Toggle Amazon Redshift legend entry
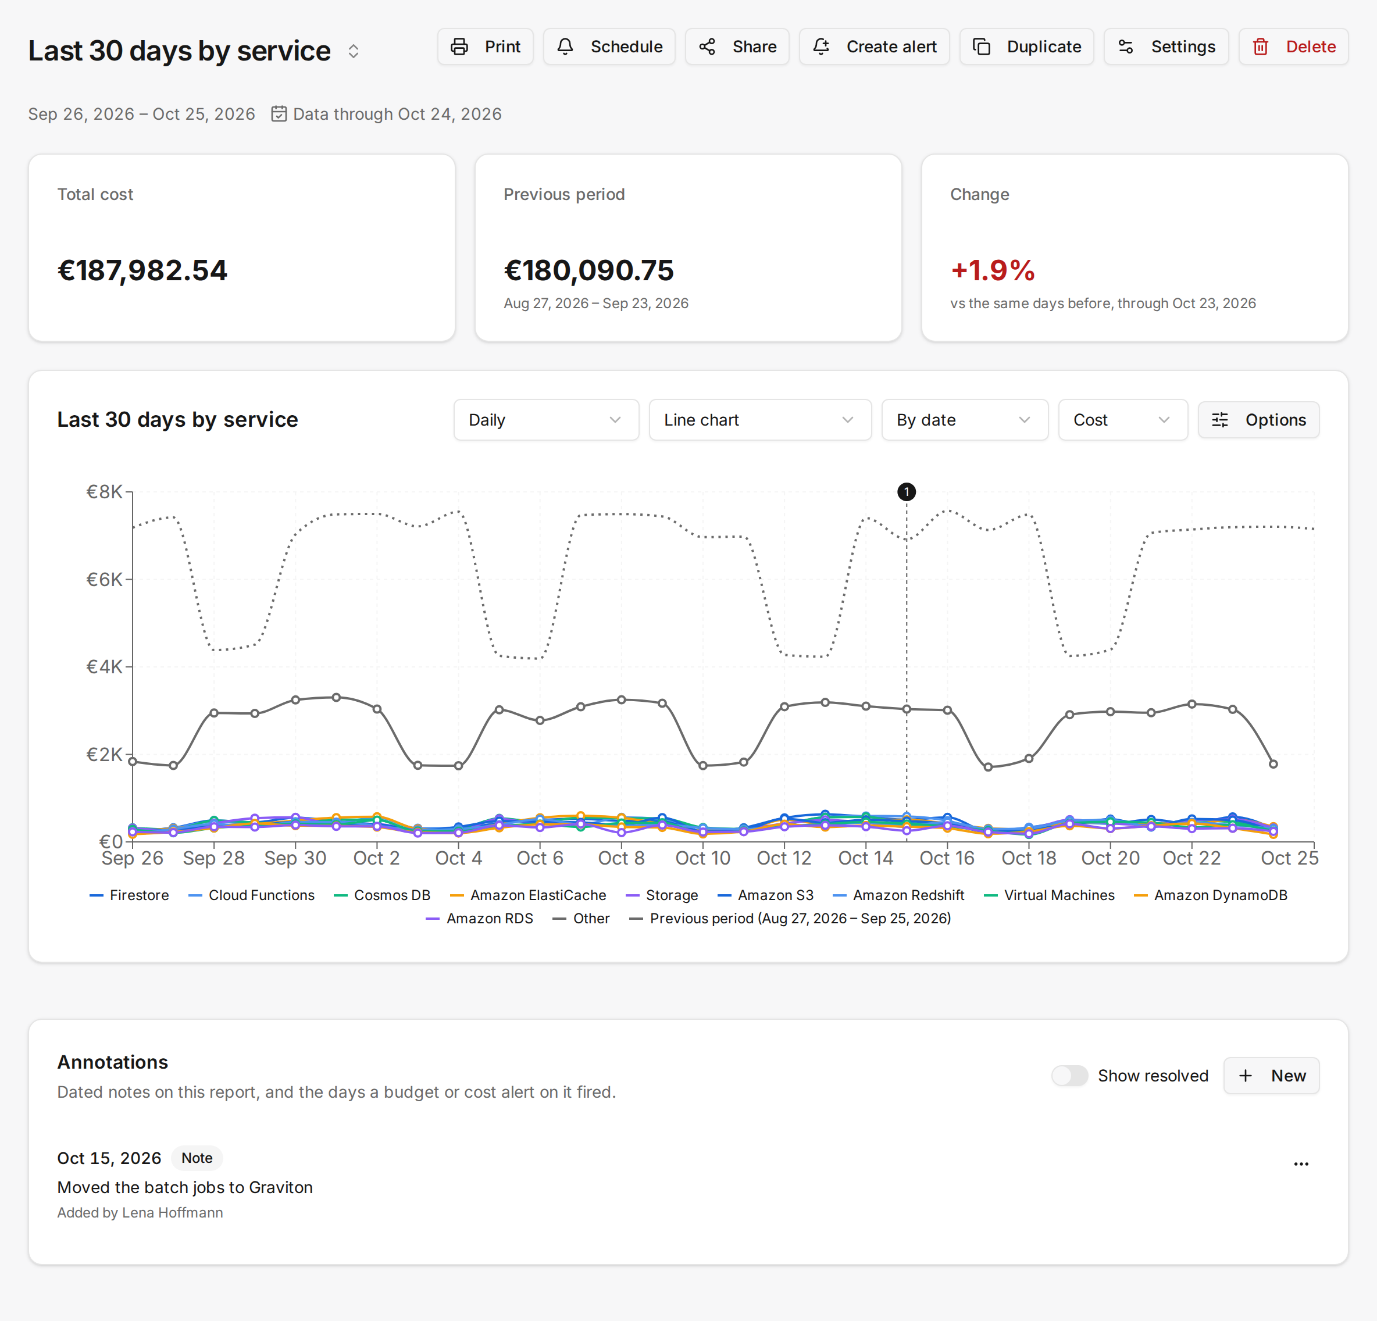Image resolution: width=1377 pixels, height=1321 pixels. click(898, 895)
